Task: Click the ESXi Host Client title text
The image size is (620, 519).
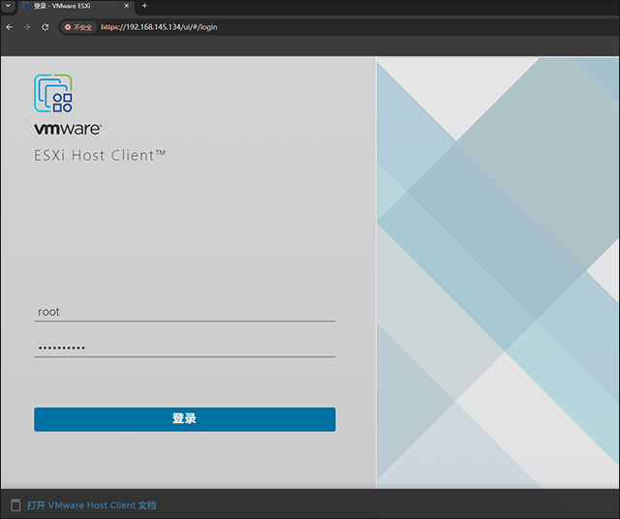Action: point(100,155)
